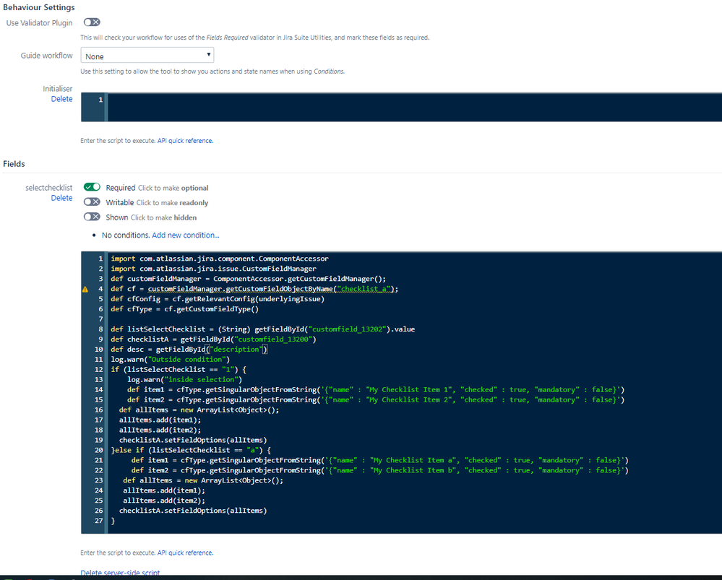Open the Guide workflow dropdown
Image resolution: width=722 pixels, height=580 pixels.
[147, 55]
